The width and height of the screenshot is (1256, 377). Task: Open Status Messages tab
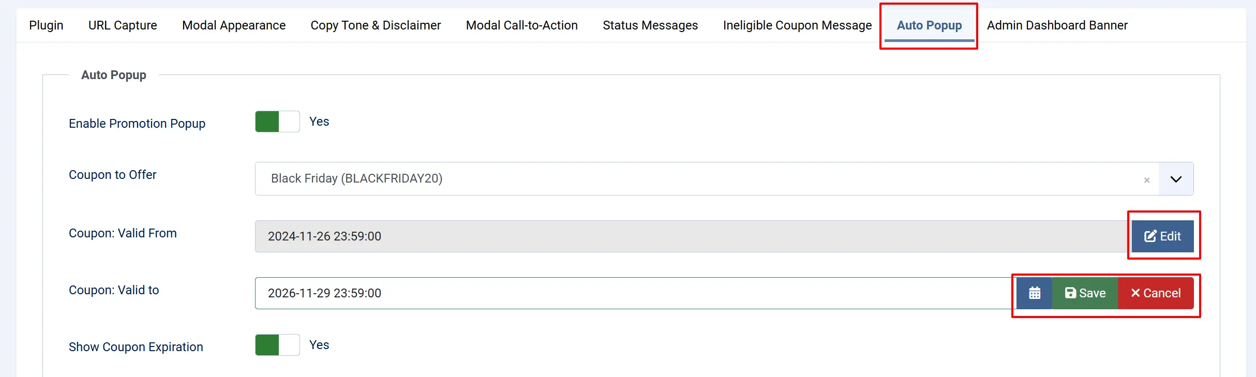(650, 25)
